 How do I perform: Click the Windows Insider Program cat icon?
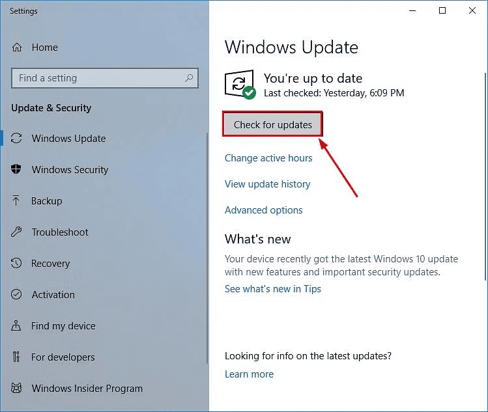coord(18,389)
